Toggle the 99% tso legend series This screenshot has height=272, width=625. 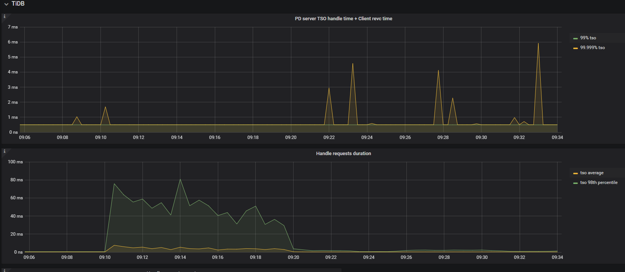click(588, 38)
